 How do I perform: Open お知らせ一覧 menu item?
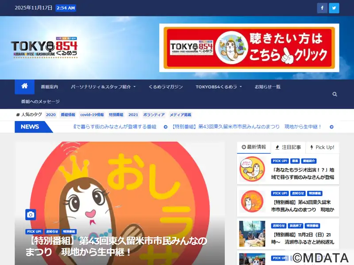(x=268, y=87)
